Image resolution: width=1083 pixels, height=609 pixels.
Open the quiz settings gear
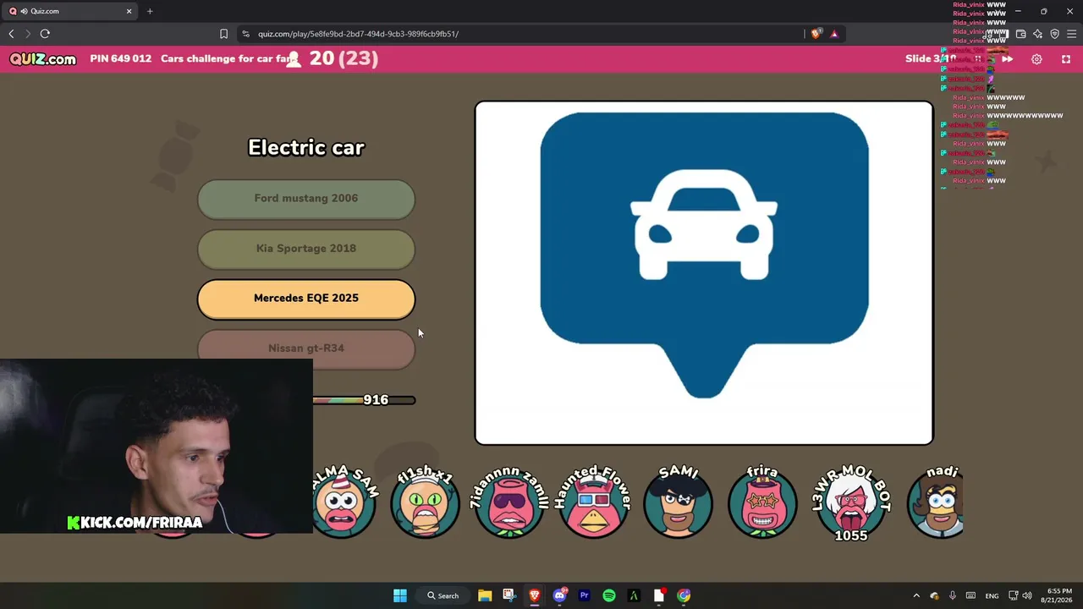(1036, 59)
